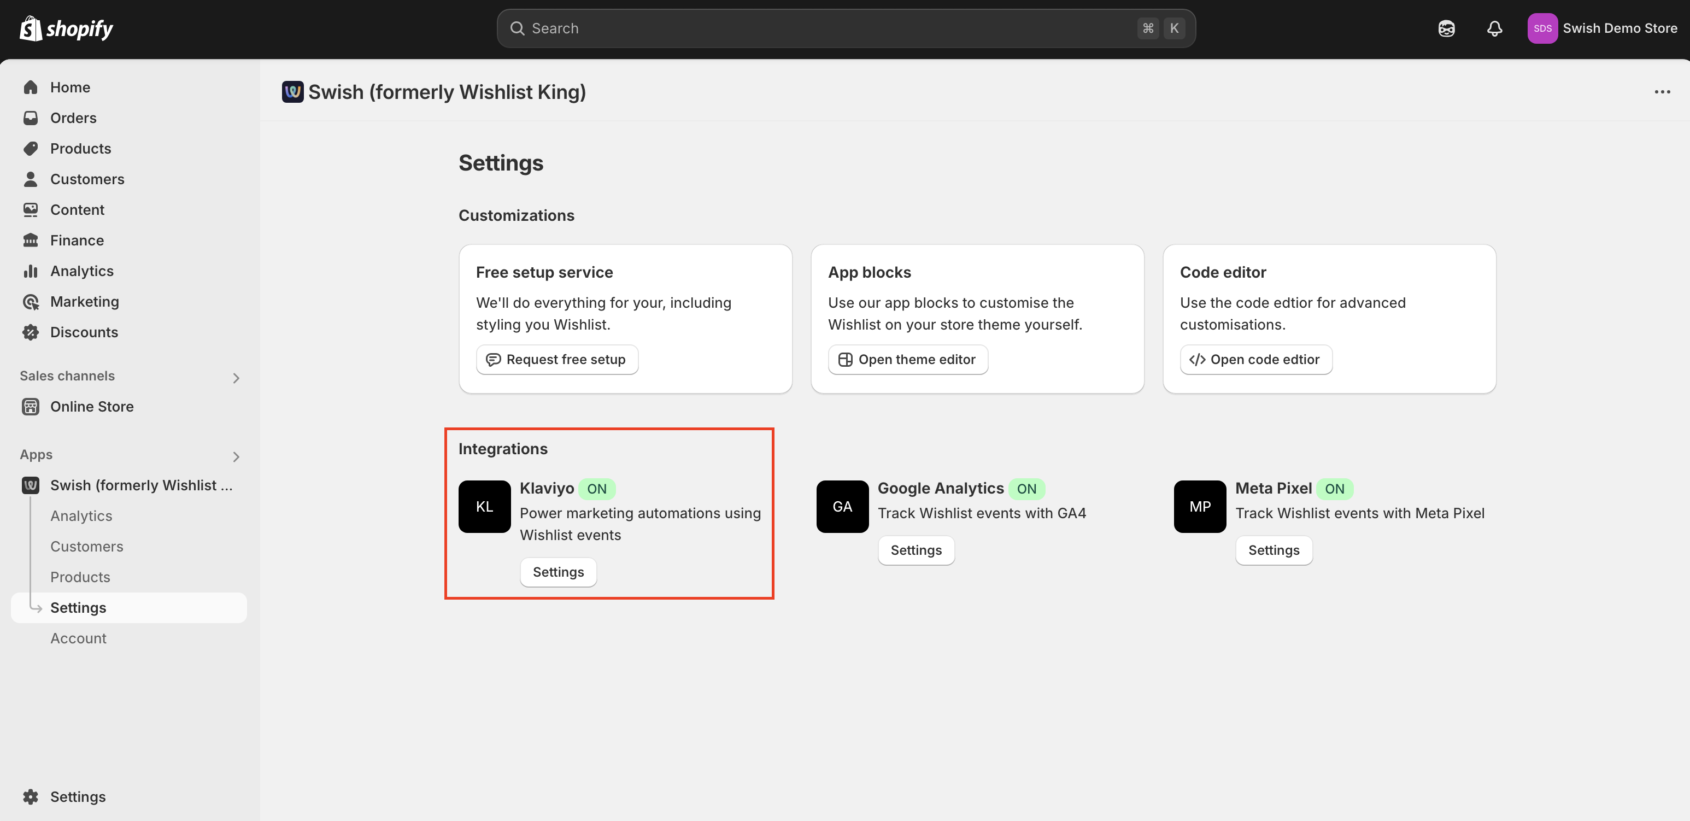Open the Swish Demo Store account menu
This screenshot has width=1690, height=821.
click(x=1601, y=28)
